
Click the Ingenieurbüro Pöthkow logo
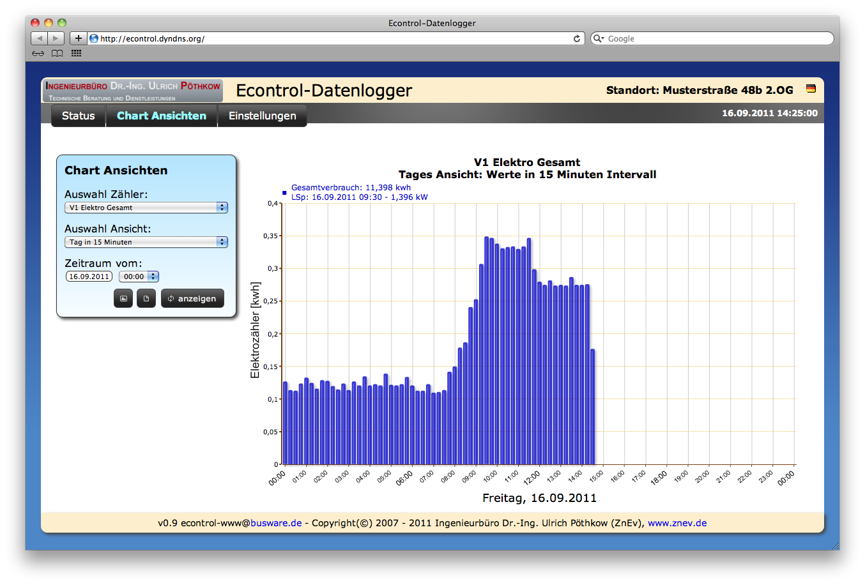(133, 91)
